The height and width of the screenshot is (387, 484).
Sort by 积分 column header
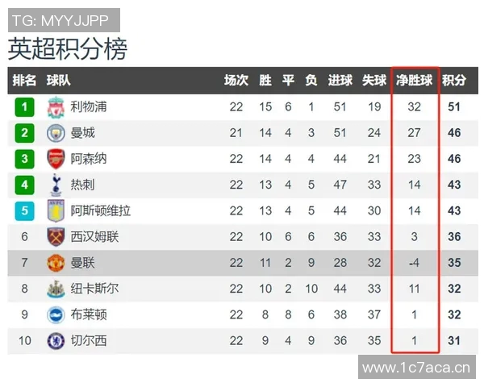(x=454, y=81)
